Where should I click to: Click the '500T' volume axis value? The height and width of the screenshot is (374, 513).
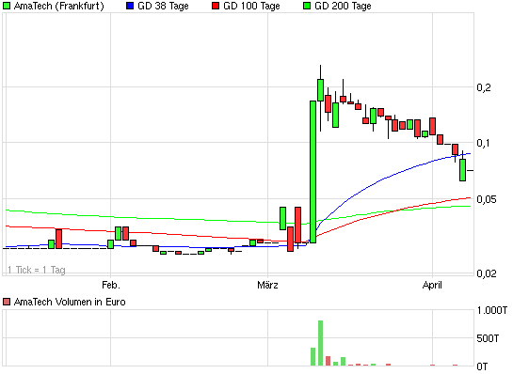coord(488,338)
